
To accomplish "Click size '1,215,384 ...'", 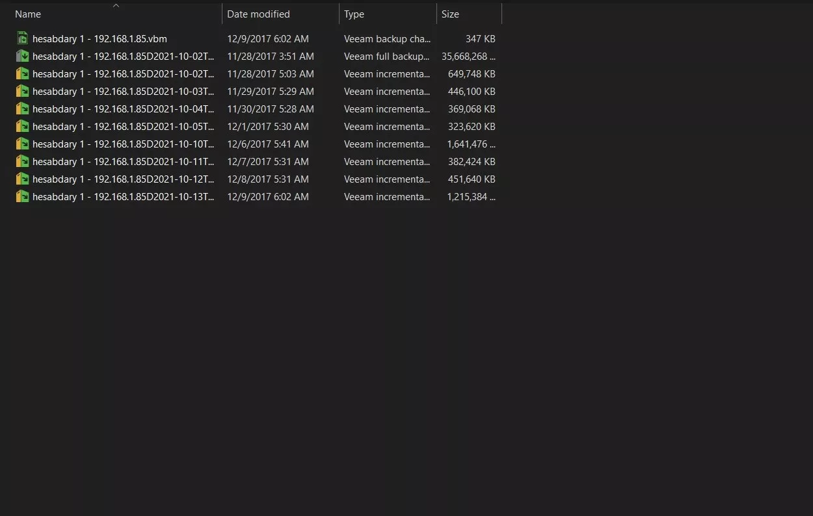I will point(471,197).
